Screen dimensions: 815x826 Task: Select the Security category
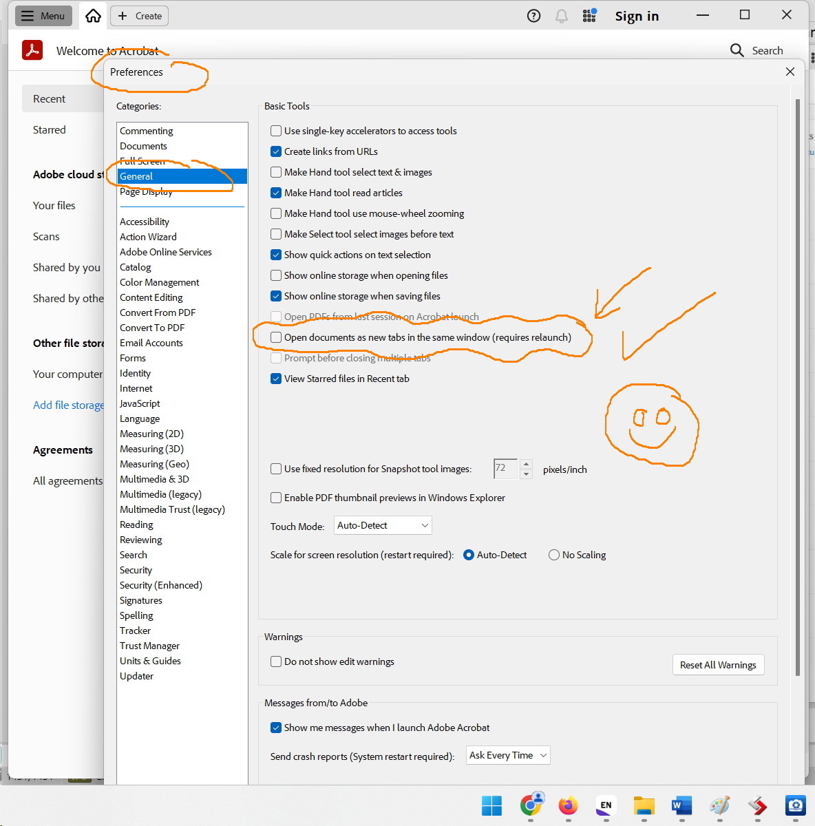[136, 570]
